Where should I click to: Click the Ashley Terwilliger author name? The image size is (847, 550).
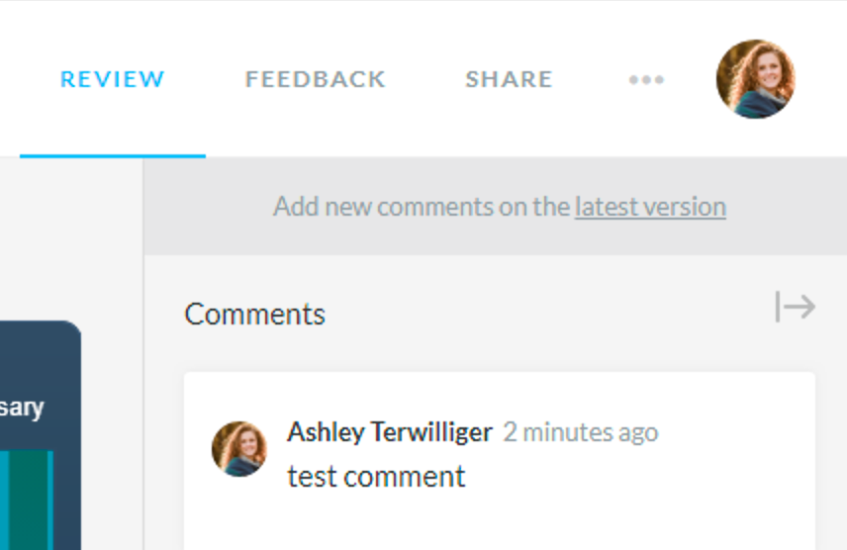point(389,432)
